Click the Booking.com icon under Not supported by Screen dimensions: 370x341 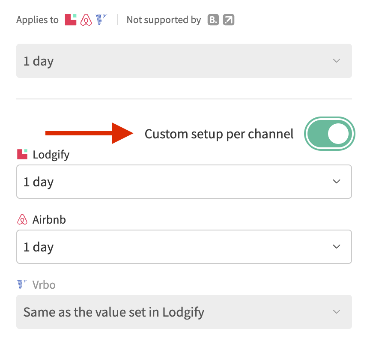tap(213, 20)
